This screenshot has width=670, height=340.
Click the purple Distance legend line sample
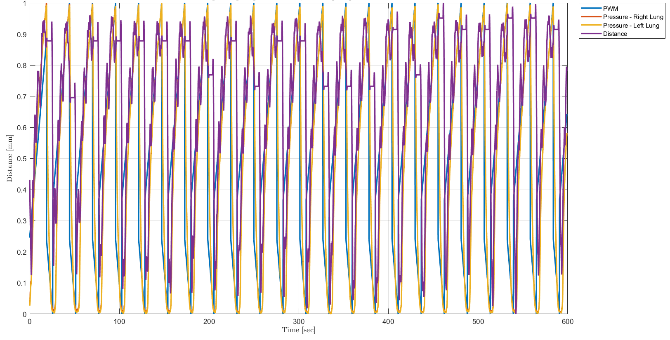pos(591,34)
